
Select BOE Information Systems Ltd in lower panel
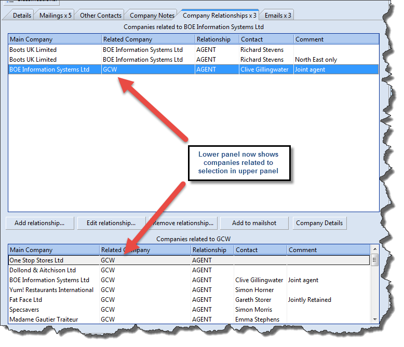point(189,280)
